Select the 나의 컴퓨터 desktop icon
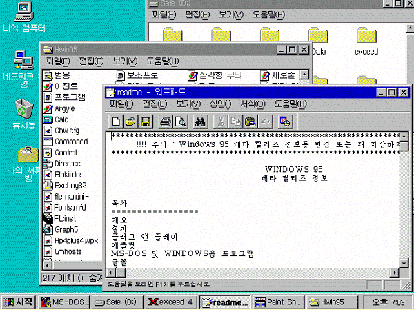 [x=23, y=17]
